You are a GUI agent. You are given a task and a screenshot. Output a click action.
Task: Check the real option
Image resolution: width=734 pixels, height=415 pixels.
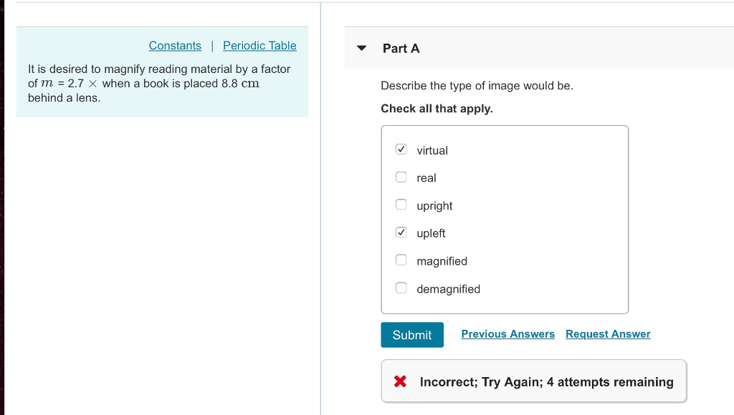[401, 177]
